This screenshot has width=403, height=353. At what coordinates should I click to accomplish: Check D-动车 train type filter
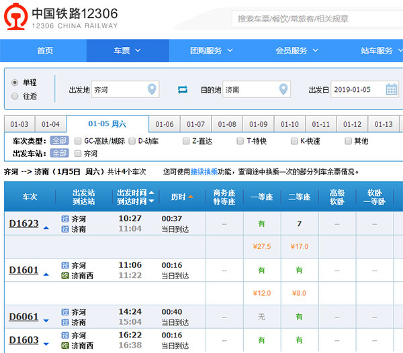coord(132,141)
